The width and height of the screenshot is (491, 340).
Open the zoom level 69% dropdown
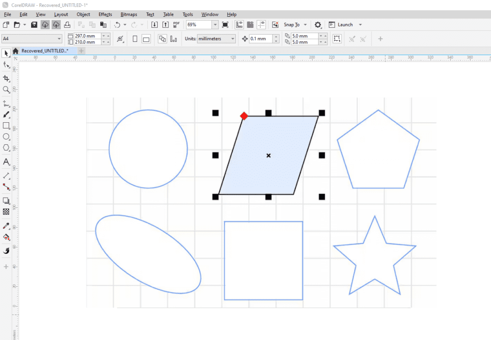pos(215,24)
